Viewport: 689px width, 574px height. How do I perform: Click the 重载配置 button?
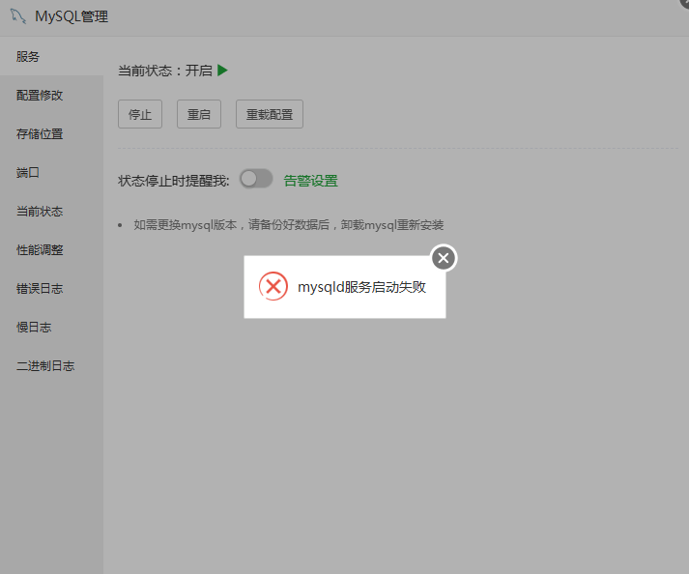coord(270,114)
